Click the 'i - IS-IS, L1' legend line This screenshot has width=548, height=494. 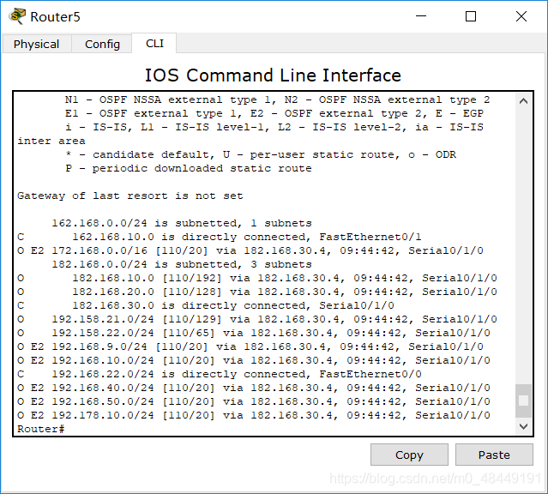click(x=274, y=127)
